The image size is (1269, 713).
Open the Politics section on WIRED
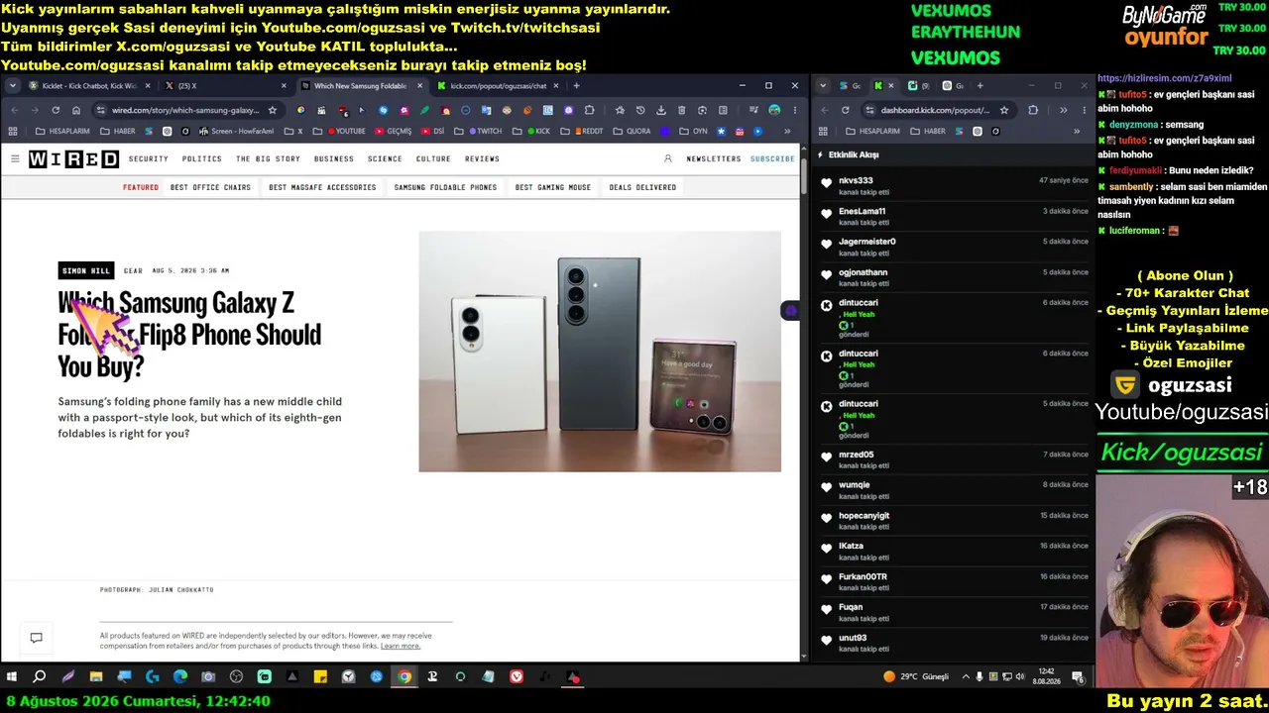click(x=202, y=158)
